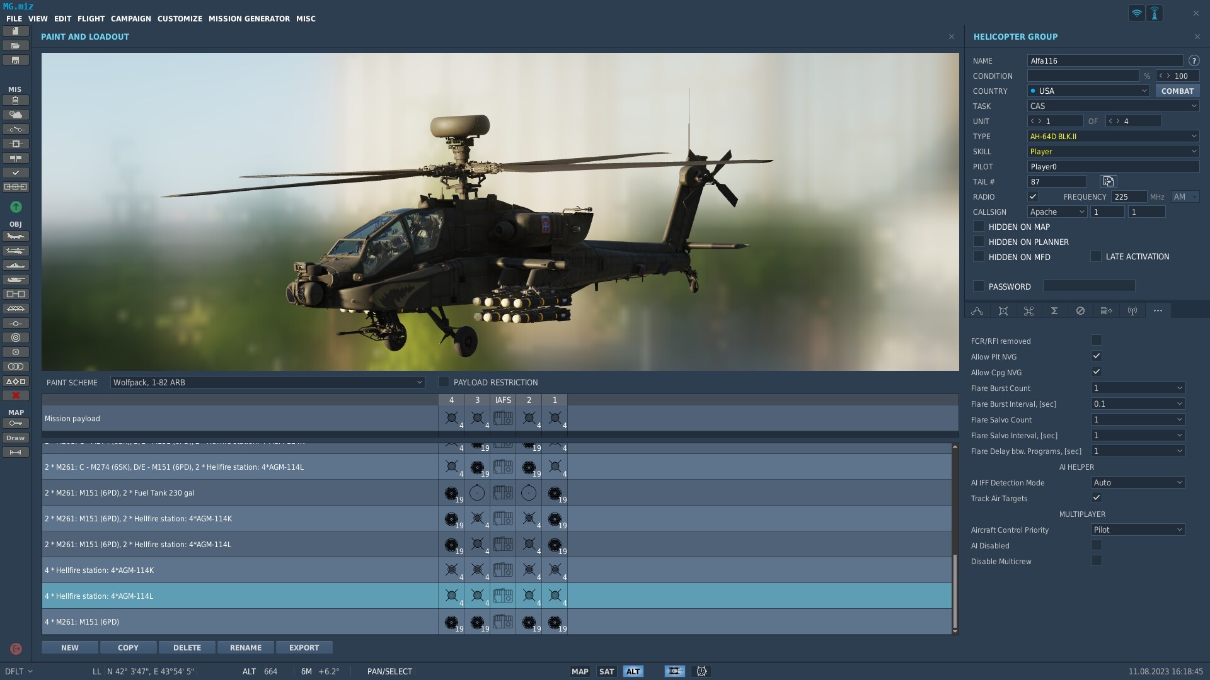Click the settings gear icon in status bar

click(x=701, y=671)
